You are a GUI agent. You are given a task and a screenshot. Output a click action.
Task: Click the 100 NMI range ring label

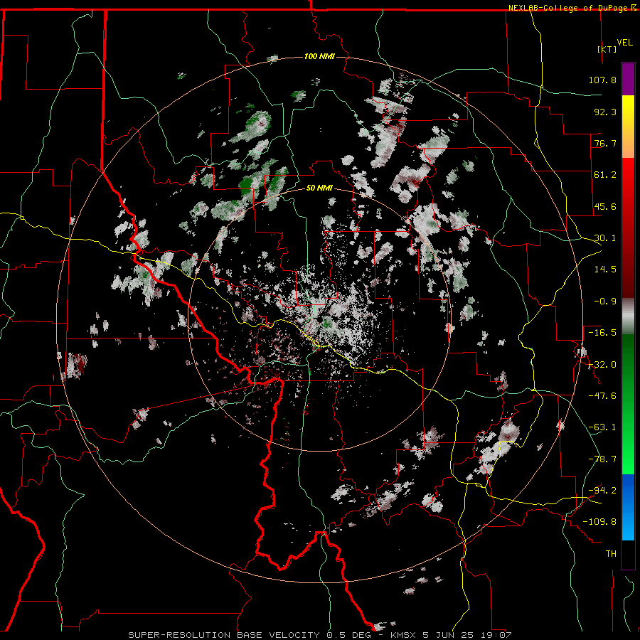[x=319, y=56]
